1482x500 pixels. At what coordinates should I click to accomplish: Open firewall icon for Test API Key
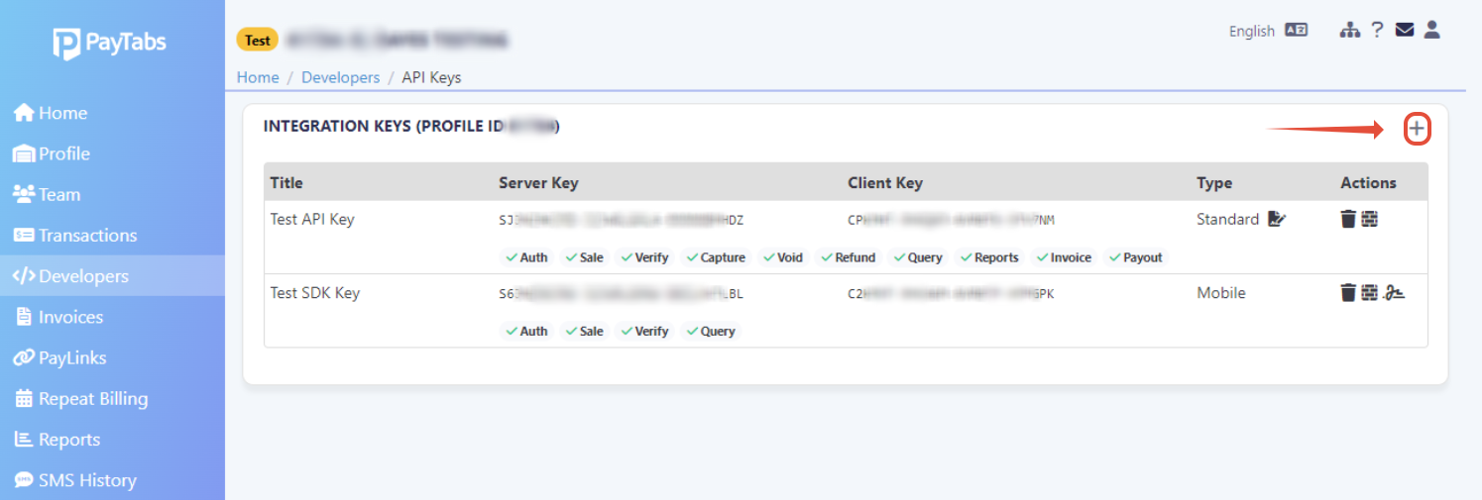click(x=1369, y=220)
